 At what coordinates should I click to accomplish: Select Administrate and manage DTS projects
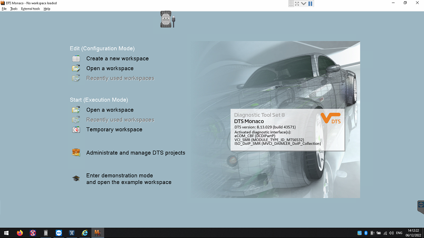pyautogui.click(x=136, y=153)
